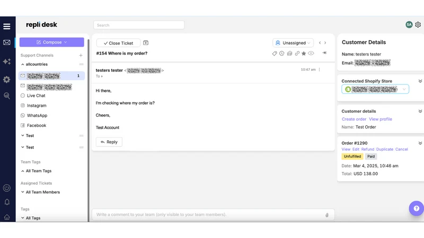
Task: Click the ticket title '#154 Where is my order?'
Action: 122,53
